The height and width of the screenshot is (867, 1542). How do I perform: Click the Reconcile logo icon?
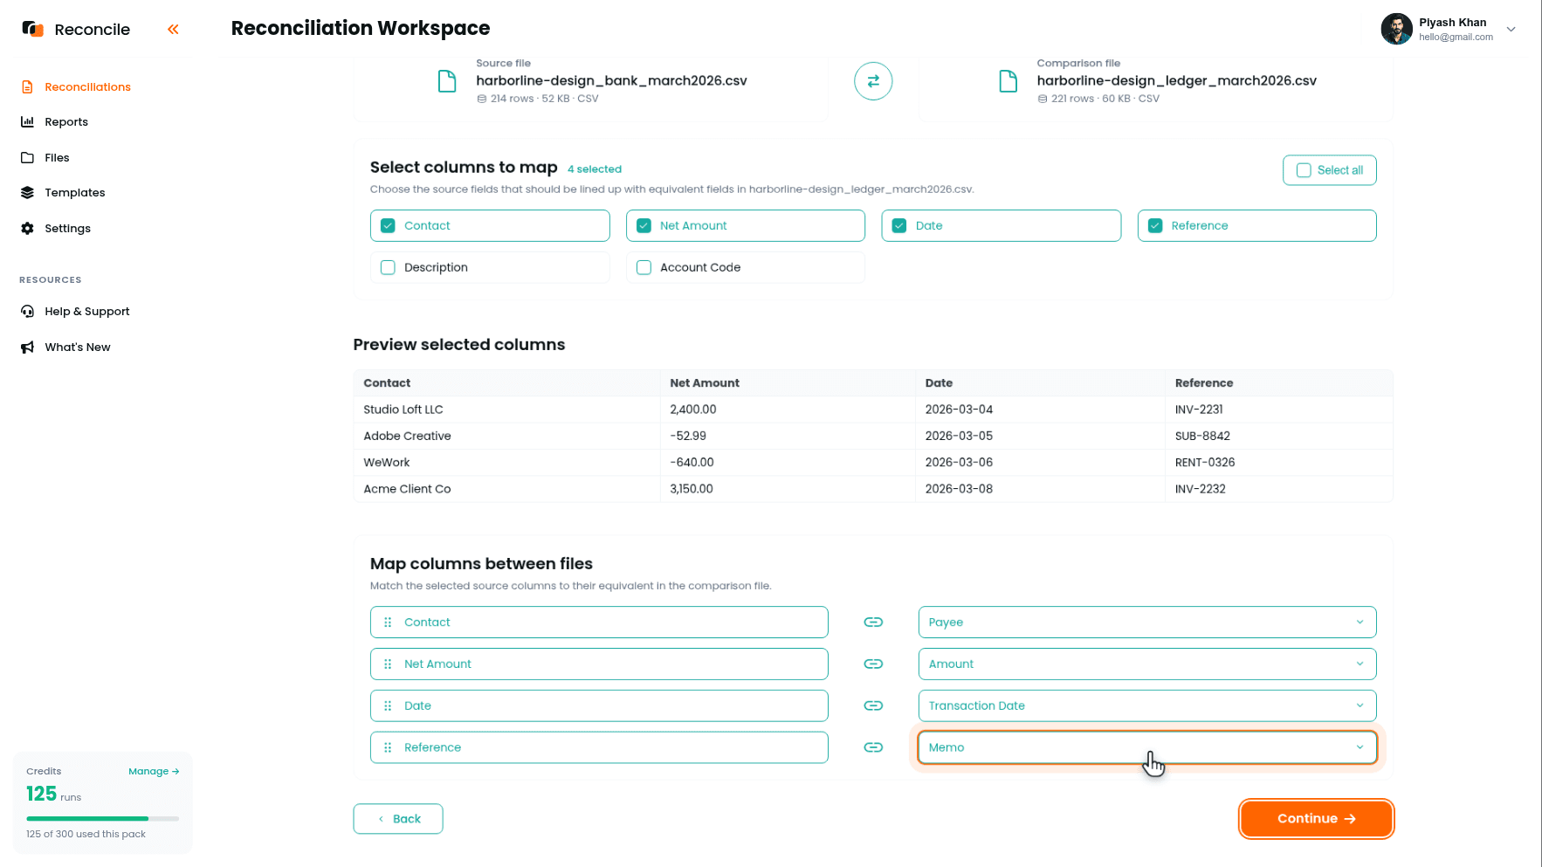point(32,29)
